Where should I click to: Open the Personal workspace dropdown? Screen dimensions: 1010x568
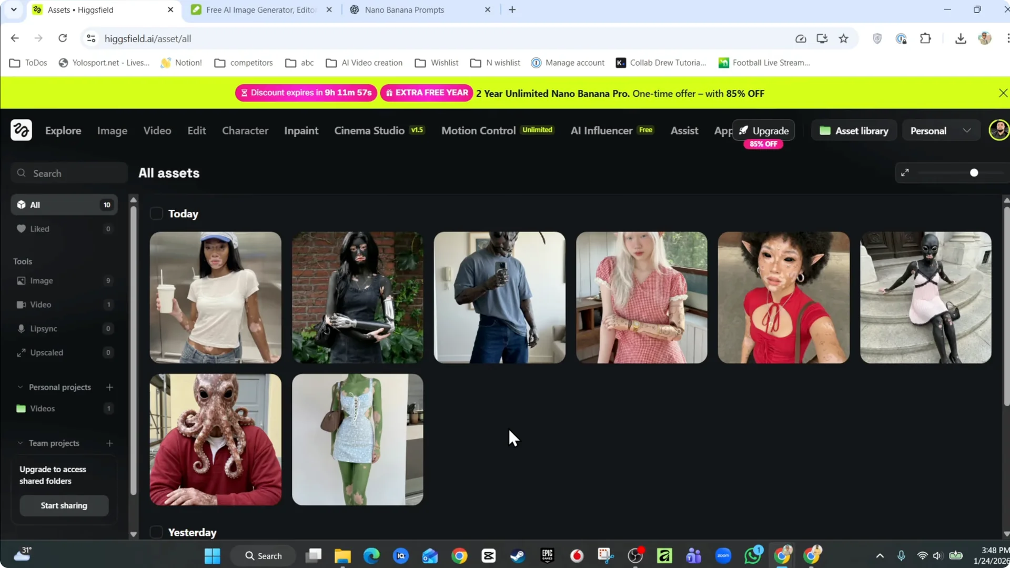click(x=940, y=130)
